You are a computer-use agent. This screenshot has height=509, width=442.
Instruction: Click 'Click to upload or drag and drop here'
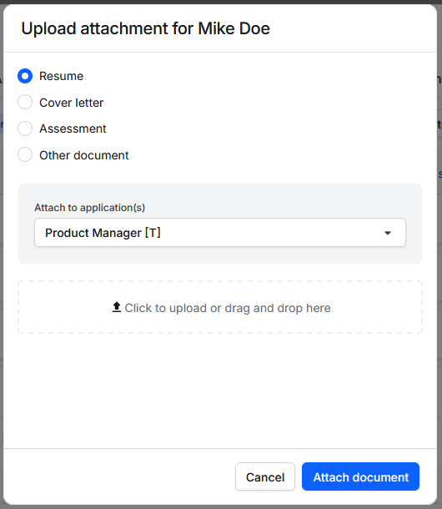pyautogui.click(x=228, y=308)
